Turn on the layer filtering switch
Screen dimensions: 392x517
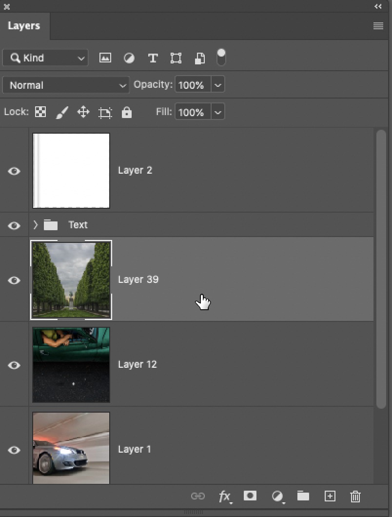click(221, 58)
